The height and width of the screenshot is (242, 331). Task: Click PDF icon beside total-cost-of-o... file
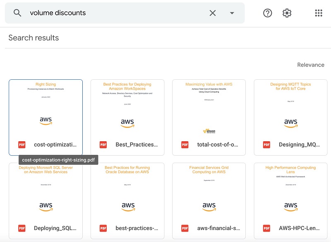coord(185,145)
